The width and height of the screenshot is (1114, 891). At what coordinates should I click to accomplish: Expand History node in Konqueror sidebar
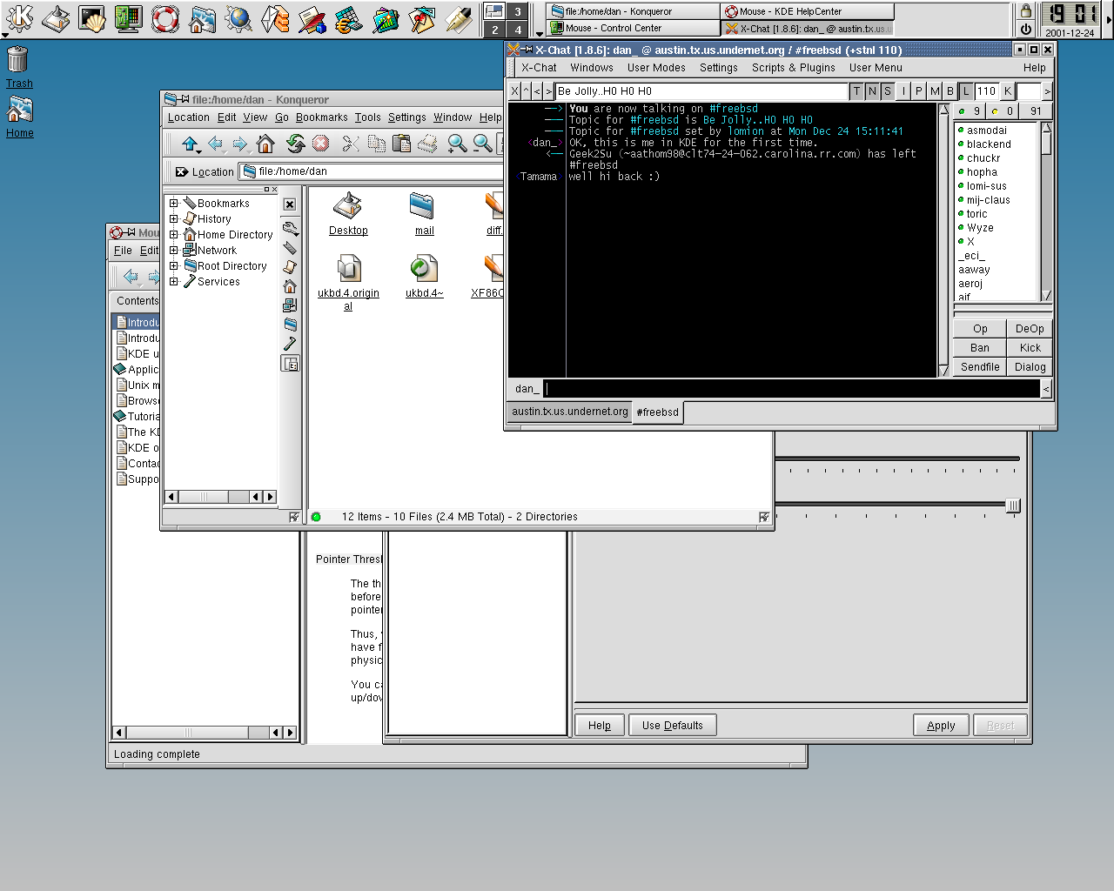click(x=173, y=219)
